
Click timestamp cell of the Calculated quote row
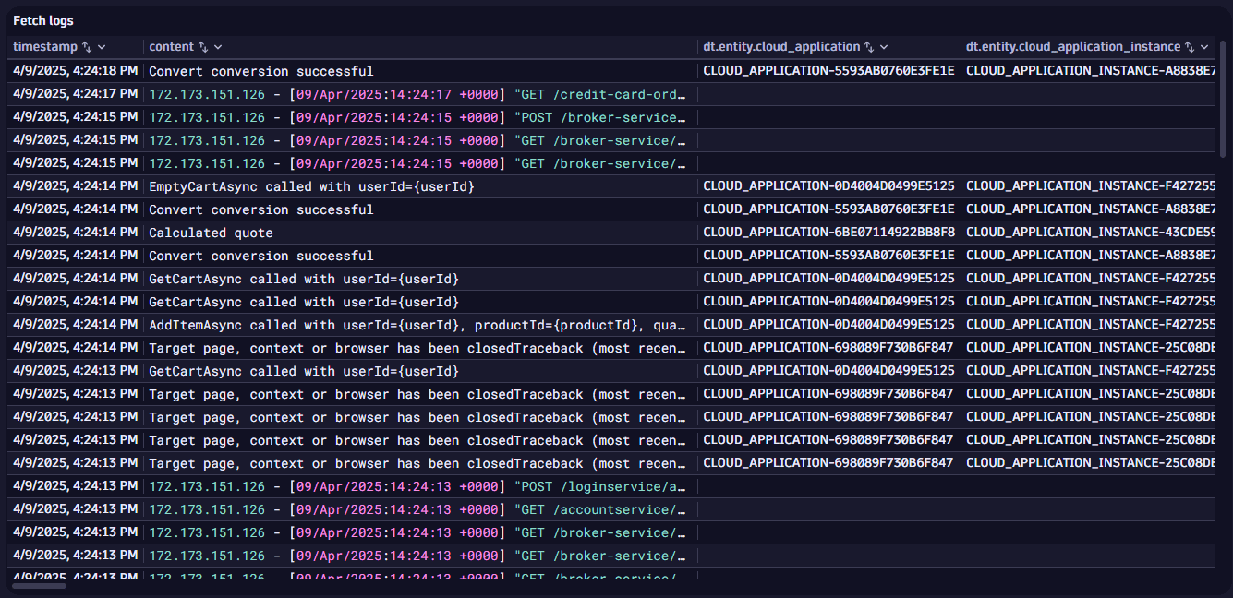[x=75, y=232]
